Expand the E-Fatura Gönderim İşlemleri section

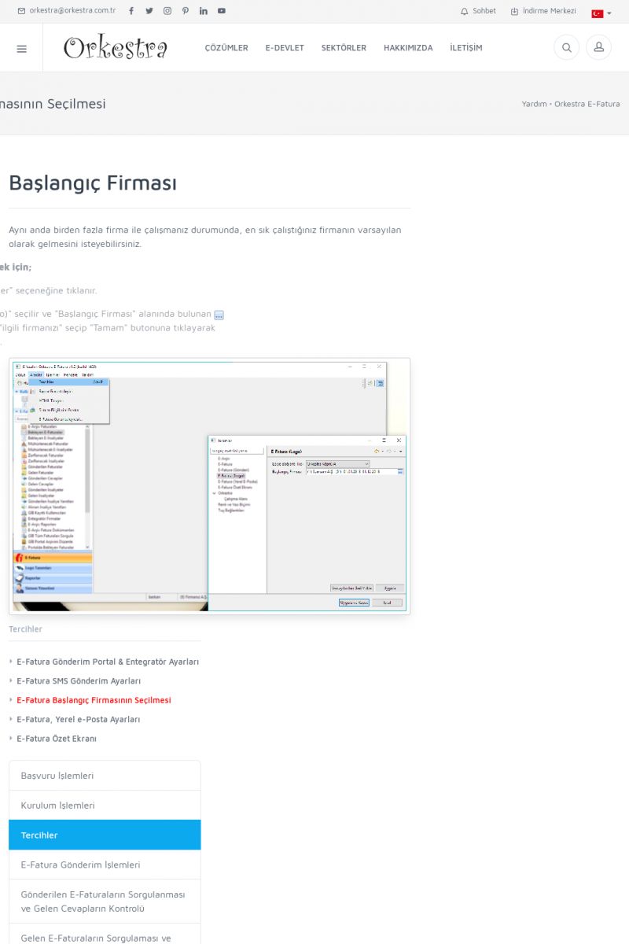pyautogui.click(x=105, y=865)
